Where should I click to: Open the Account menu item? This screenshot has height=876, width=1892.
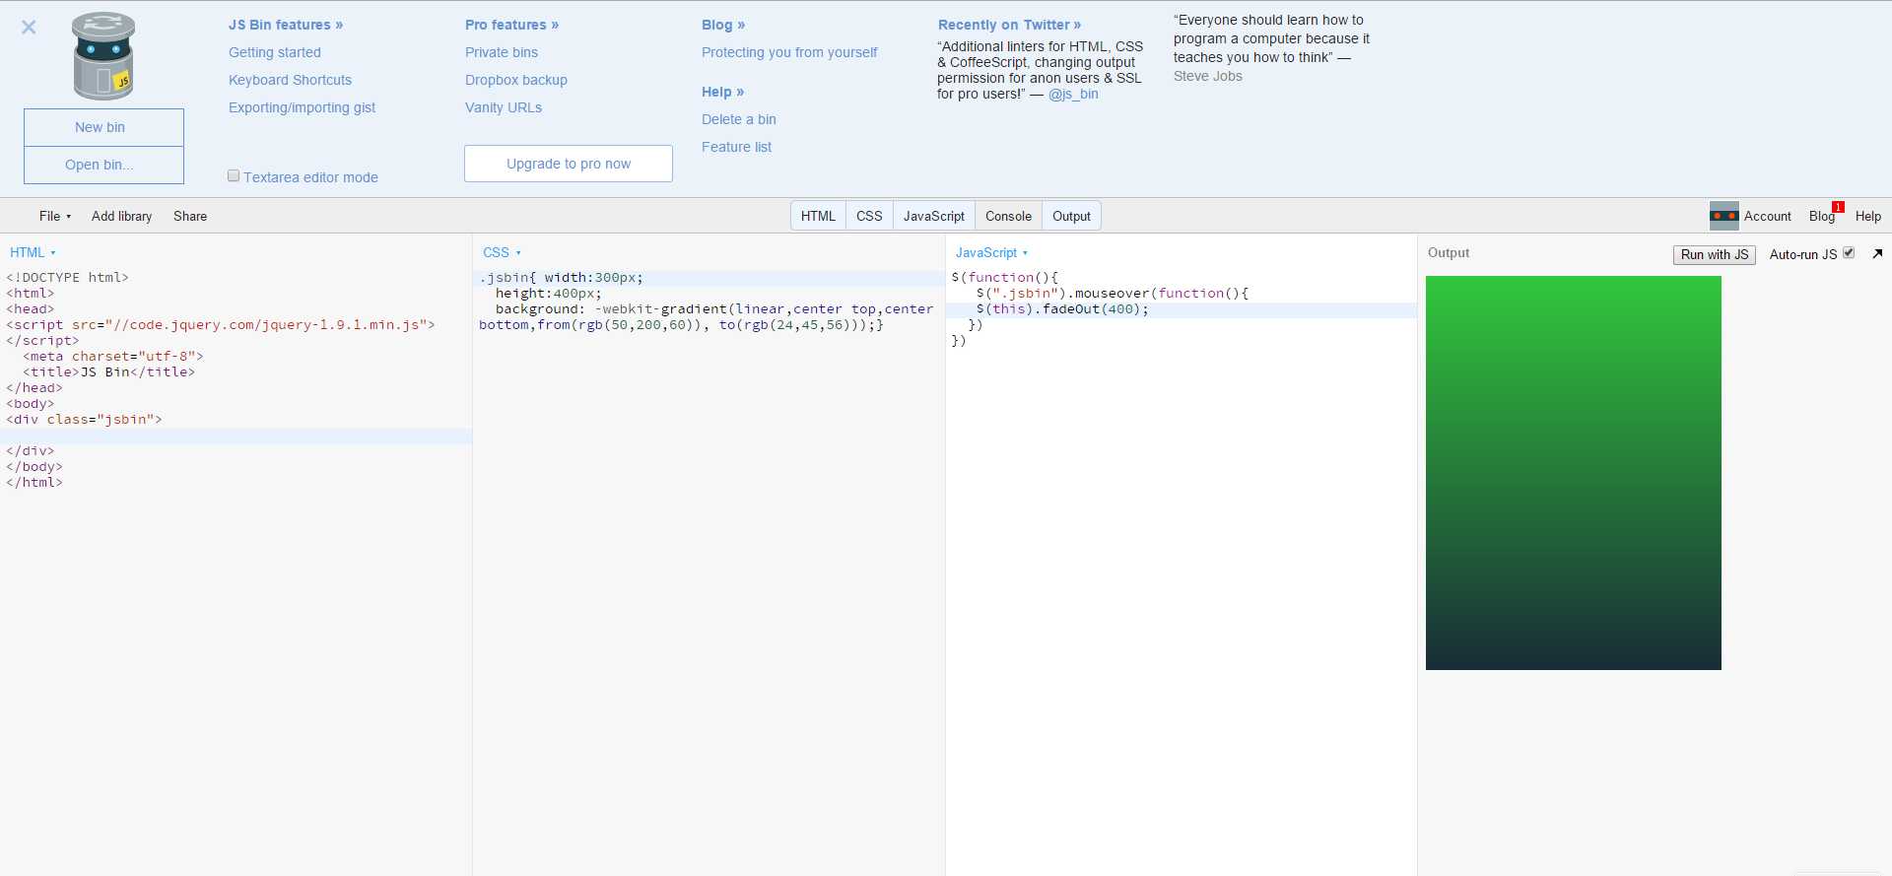(x=1767, y=216)
